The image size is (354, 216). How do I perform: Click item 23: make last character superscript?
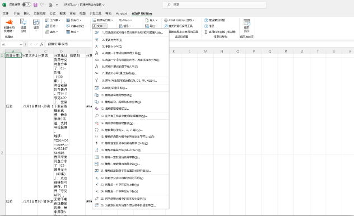coord(131,185)
